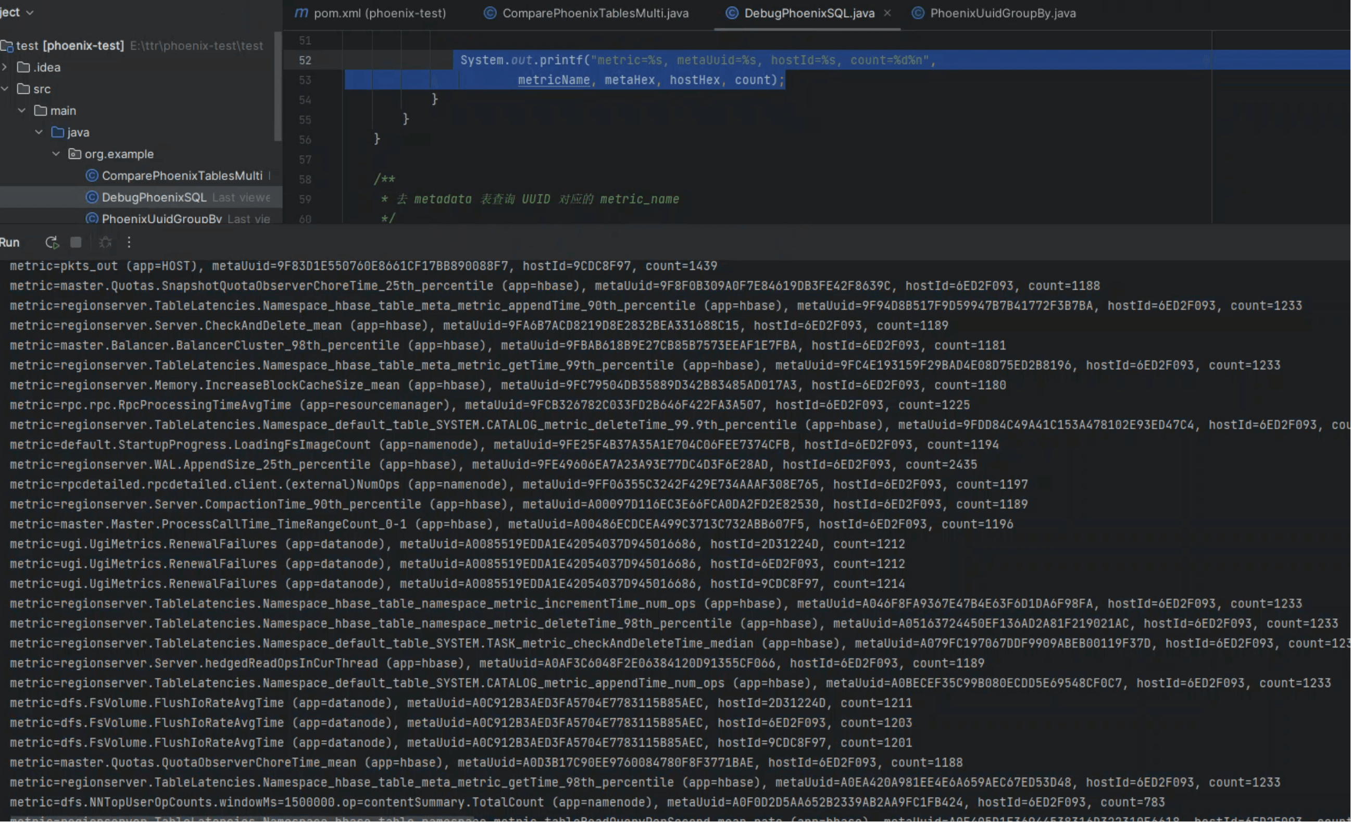
Task: Close the DebugPhoenixSQL.java tab
Action: [x=887, y=13]
